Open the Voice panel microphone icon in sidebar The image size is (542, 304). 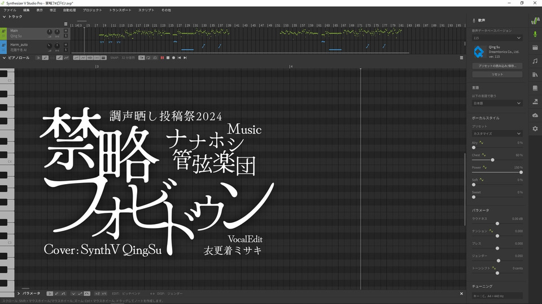point(535,34)
